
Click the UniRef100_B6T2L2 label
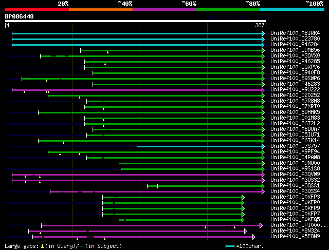[x=295, y=124]
